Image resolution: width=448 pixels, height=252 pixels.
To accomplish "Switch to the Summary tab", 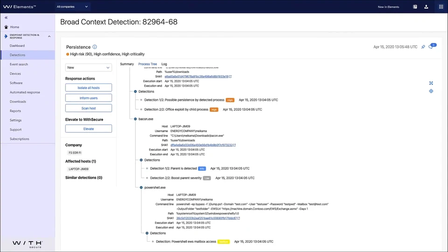I will tap(127, 64).
